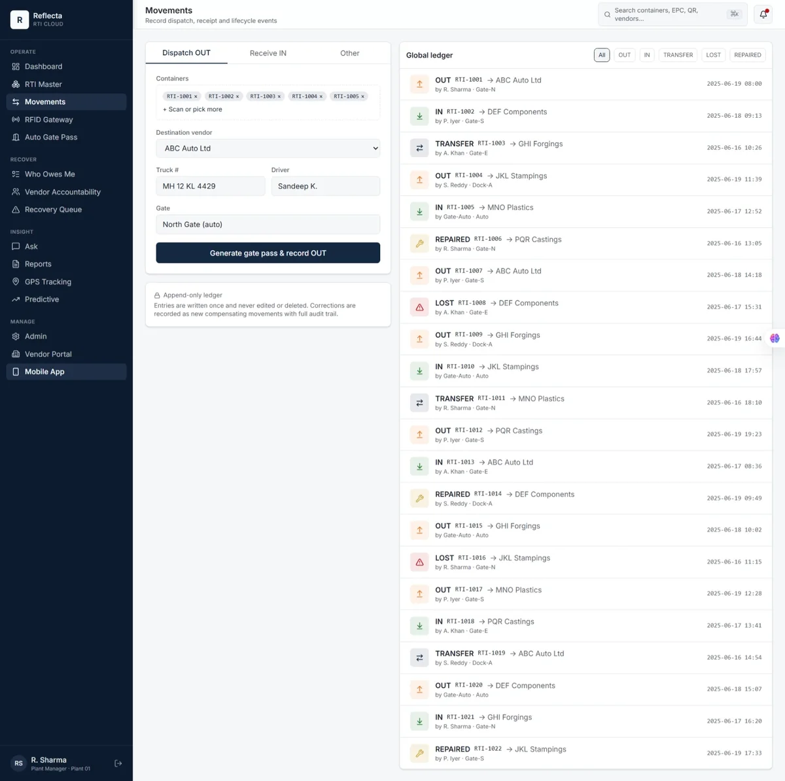Click the Mobile App phone icon
Screen dimensions: 785x781
click(16, 372)
